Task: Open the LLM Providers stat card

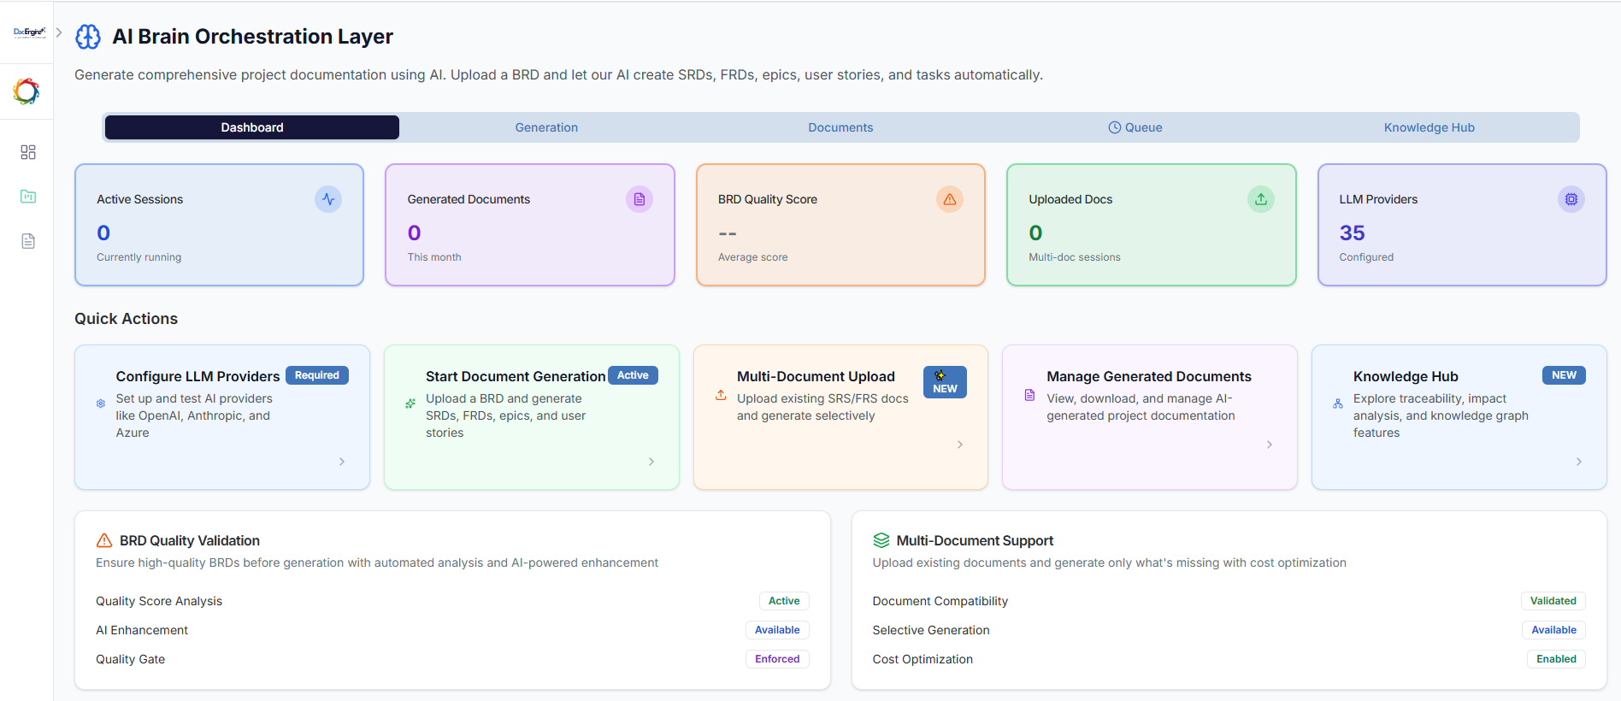Action: [x=1462, y=225]
